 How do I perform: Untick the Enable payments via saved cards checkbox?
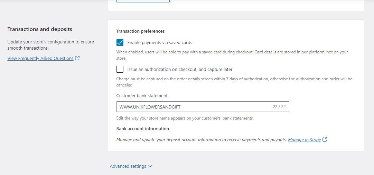click(x=120, y=43)
